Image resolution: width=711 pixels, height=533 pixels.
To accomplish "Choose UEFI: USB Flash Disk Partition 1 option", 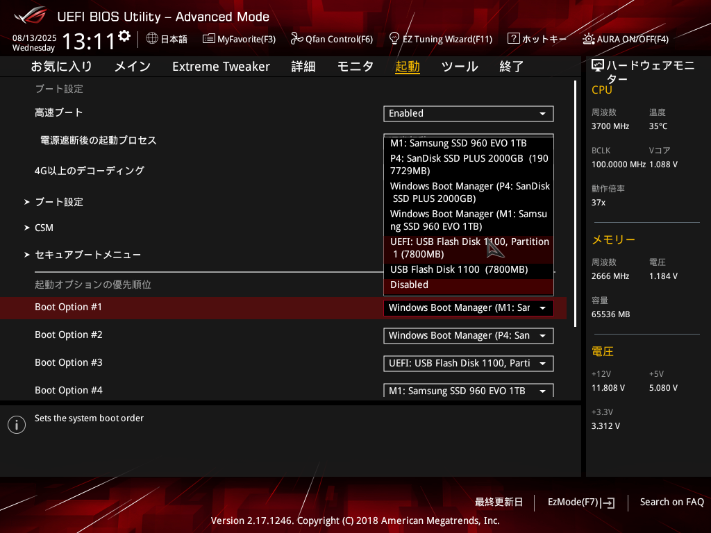I will [469, 248].
